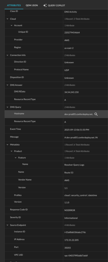Select Severity ID value Informational
This screenshot has width=108, height=262.
click(x=71, y=218)
